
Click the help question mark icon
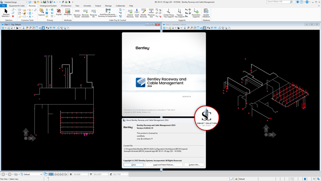coord(301,2)
